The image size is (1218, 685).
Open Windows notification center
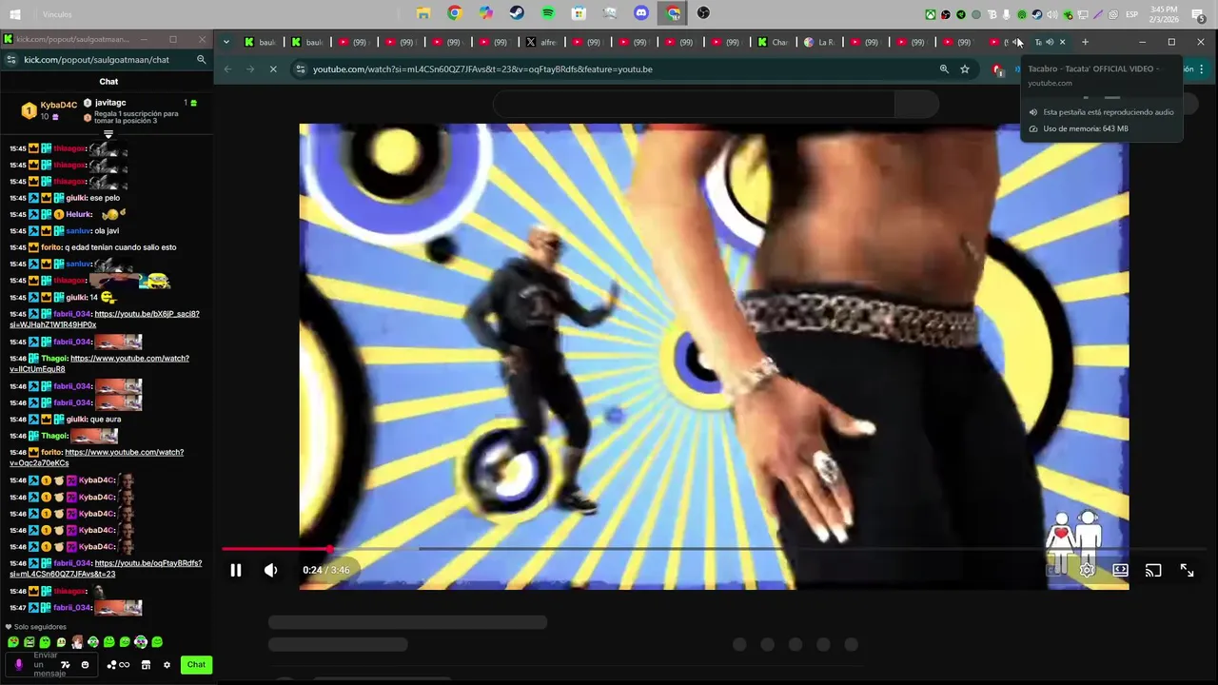[x=1198, y=14]
